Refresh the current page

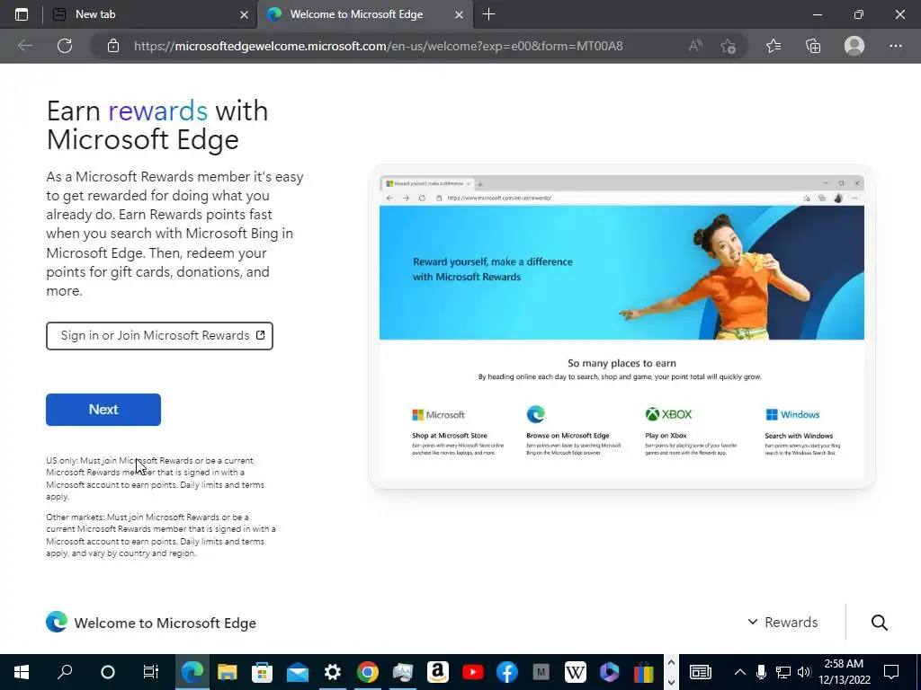click(65, 46)
